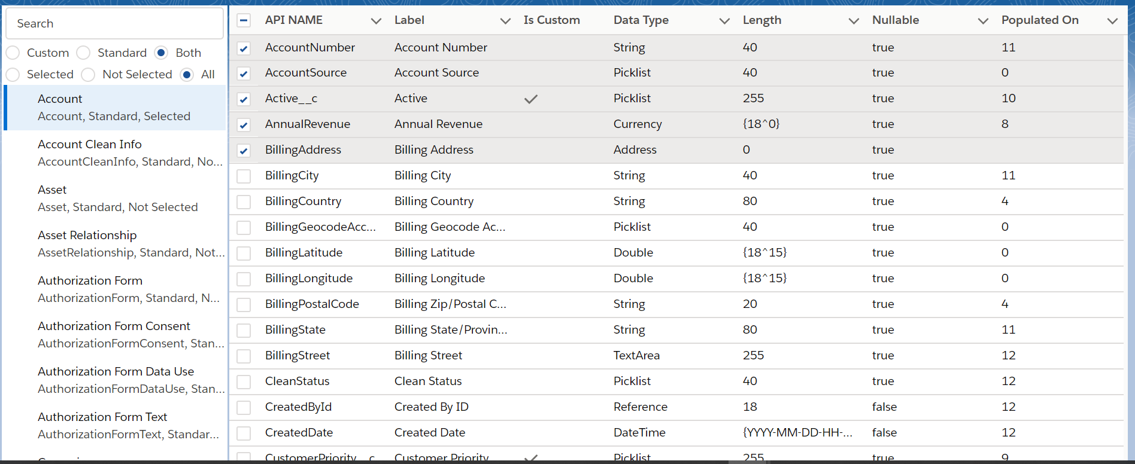Check the BillingCity field checkbox
Image resolution: width=1135 pixels, height=464 pixels.
[244, 176]
